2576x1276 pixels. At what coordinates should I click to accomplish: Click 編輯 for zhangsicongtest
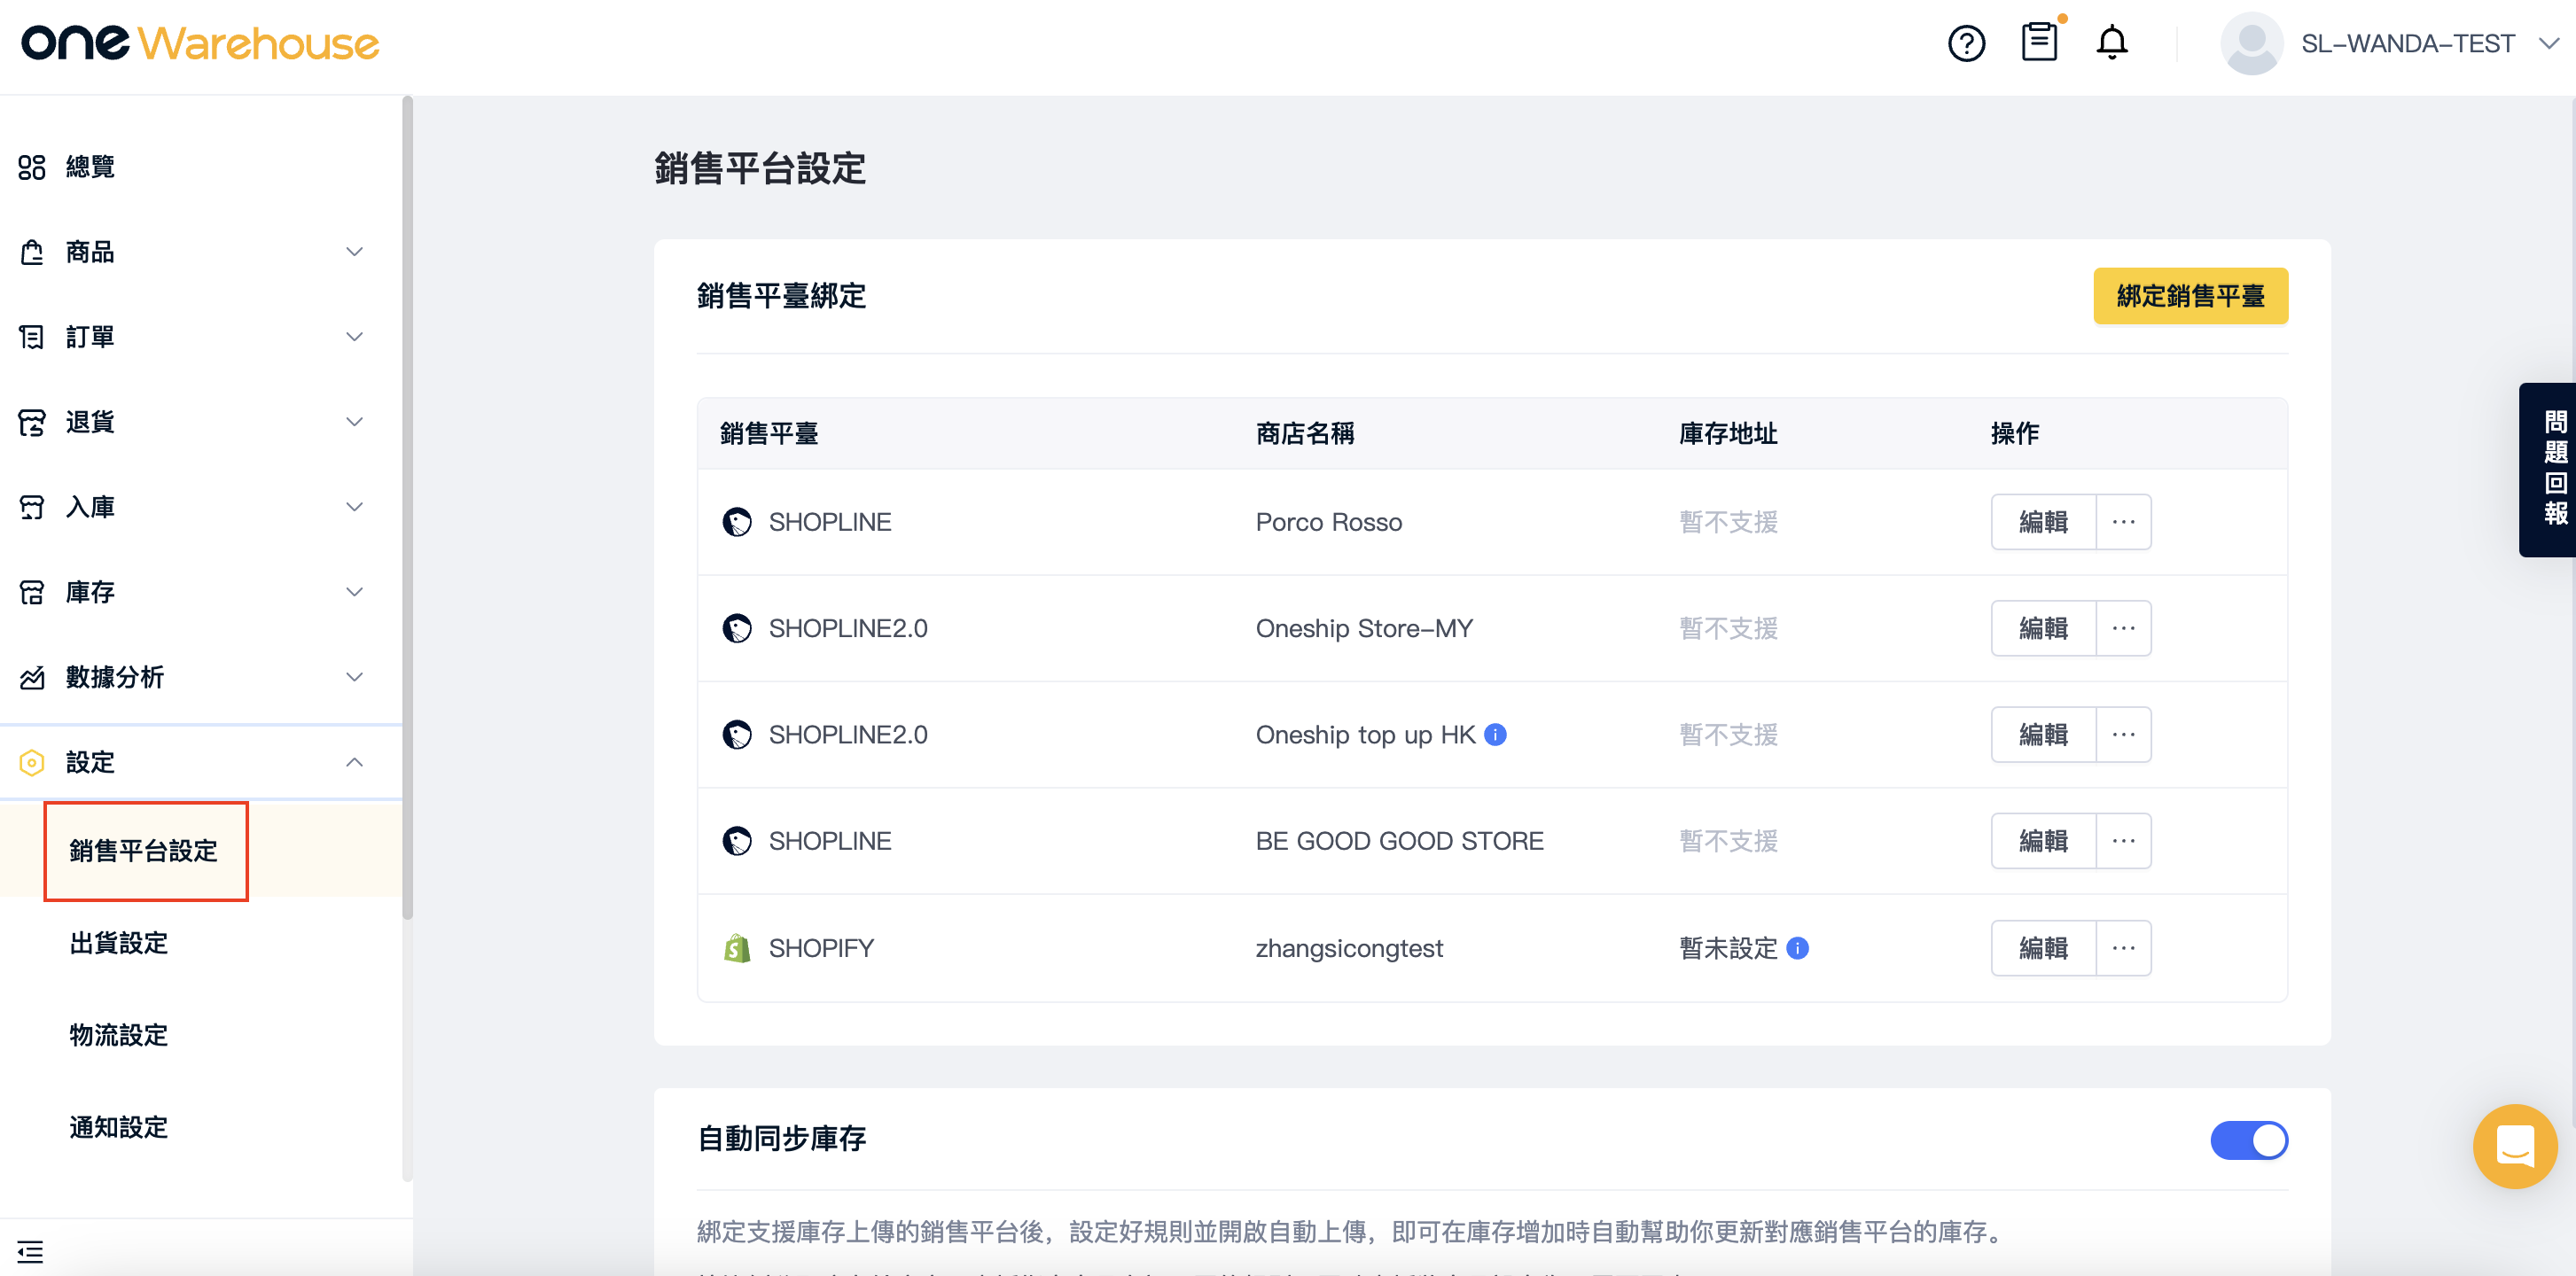(2043, 948)
